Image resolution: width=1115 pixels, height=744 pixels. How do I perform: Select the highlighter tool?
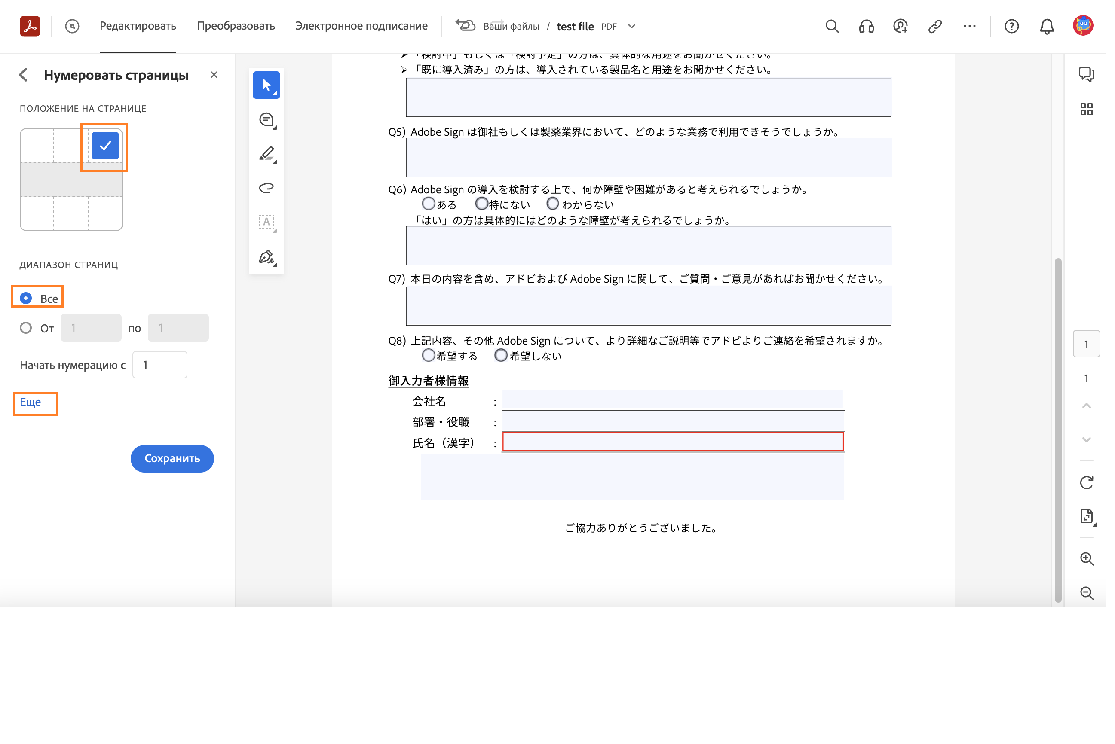point(266,154)
